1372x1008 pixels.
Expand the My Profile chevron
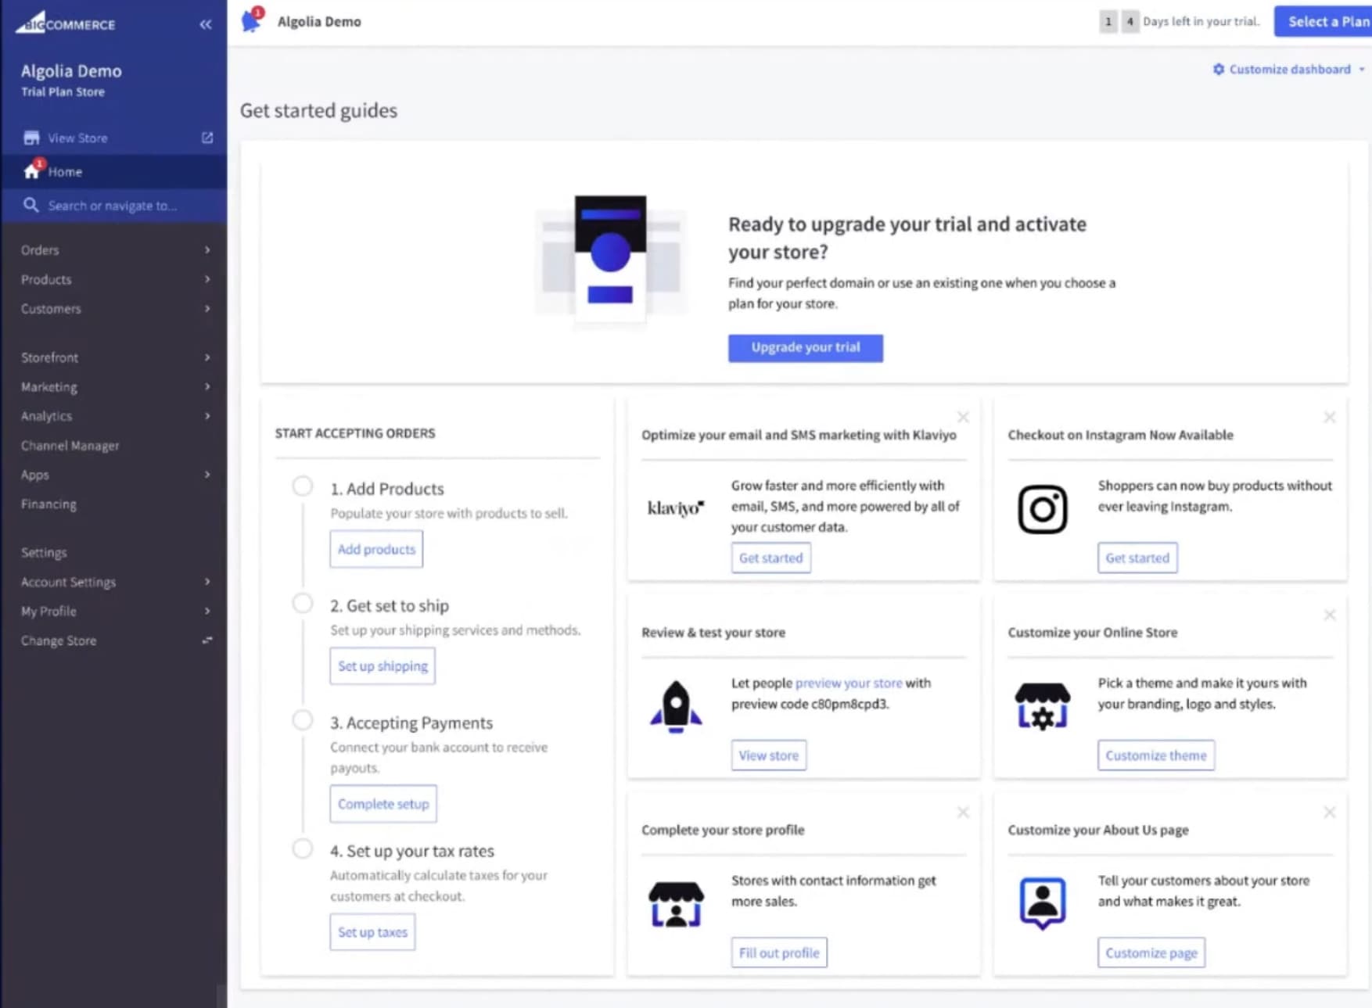coord(207,611)
